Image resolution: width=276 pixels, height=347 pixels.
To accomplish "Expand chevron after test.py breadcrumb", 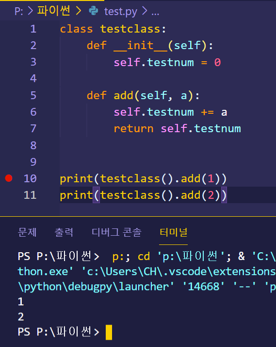I will [x=145, y=11].
